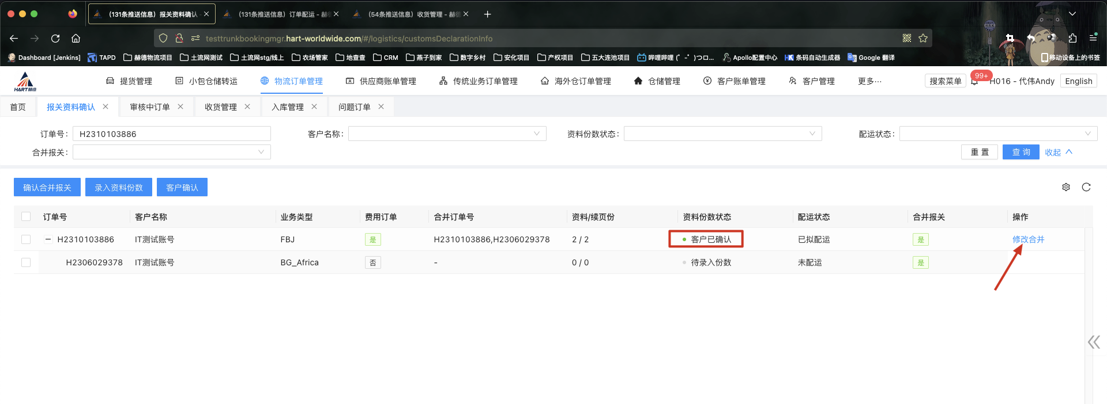Switch to the 收货管理 tab
This screenshot has width=1107, height=404.
tap(220, 107)
